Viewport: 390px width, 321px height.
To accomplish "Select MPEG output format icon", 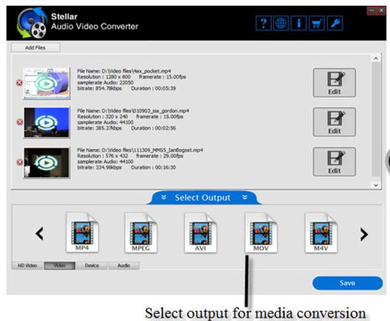I will (x=141, y=233).
